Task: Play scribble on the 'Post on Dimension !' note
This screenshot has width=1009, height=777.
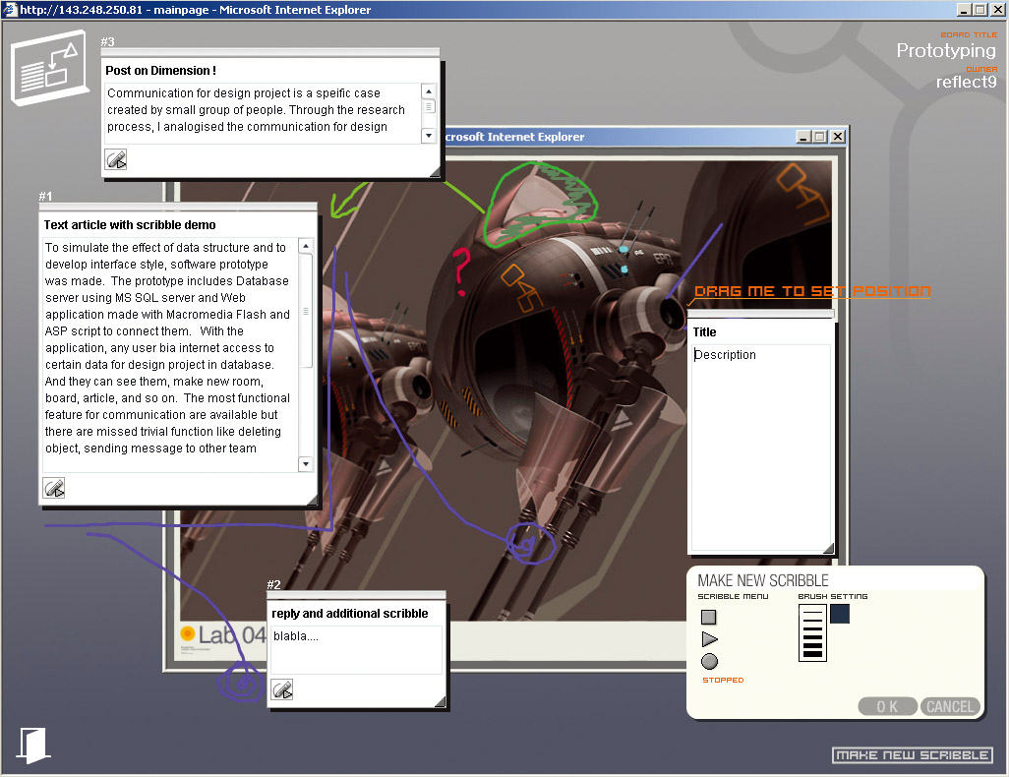Action: (116, 159)
